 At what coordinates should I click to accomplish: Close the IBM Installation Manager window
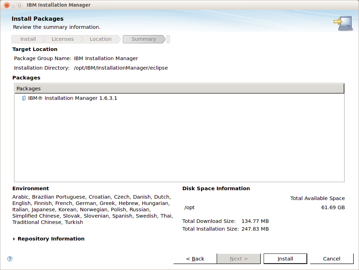coord(7,5)
